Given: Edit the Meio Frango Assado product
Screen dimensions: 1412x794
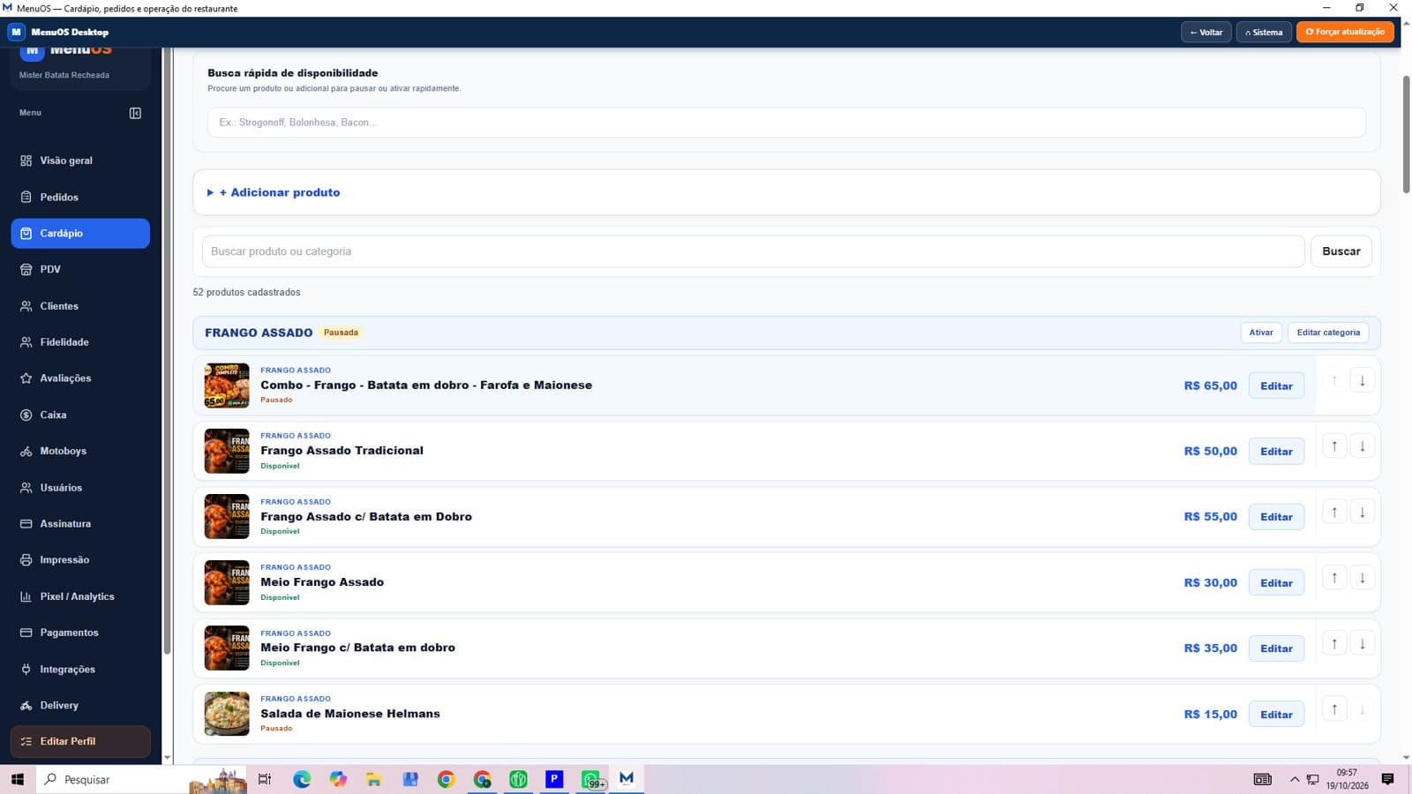Looking at the screenshot, I should (x=1276, y=583).
